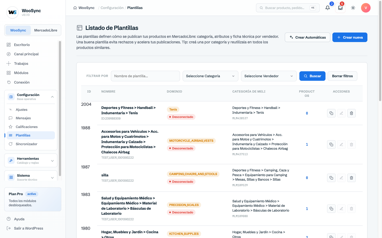Open the Ayuda link
The image size is (382, 238).
click(19, 219)
